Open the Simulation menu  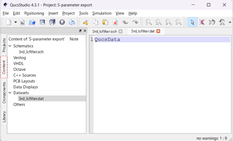point(102,13)
